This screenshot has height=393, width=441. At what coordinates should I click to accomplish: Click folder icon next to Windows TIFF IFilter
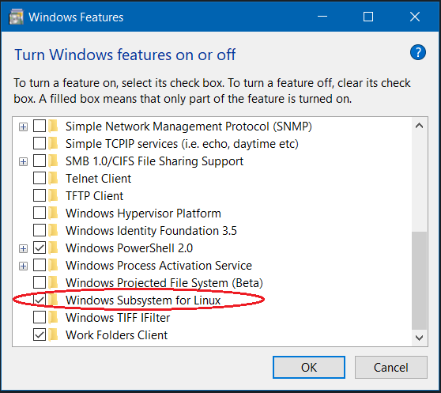click(x=53, y=318)
